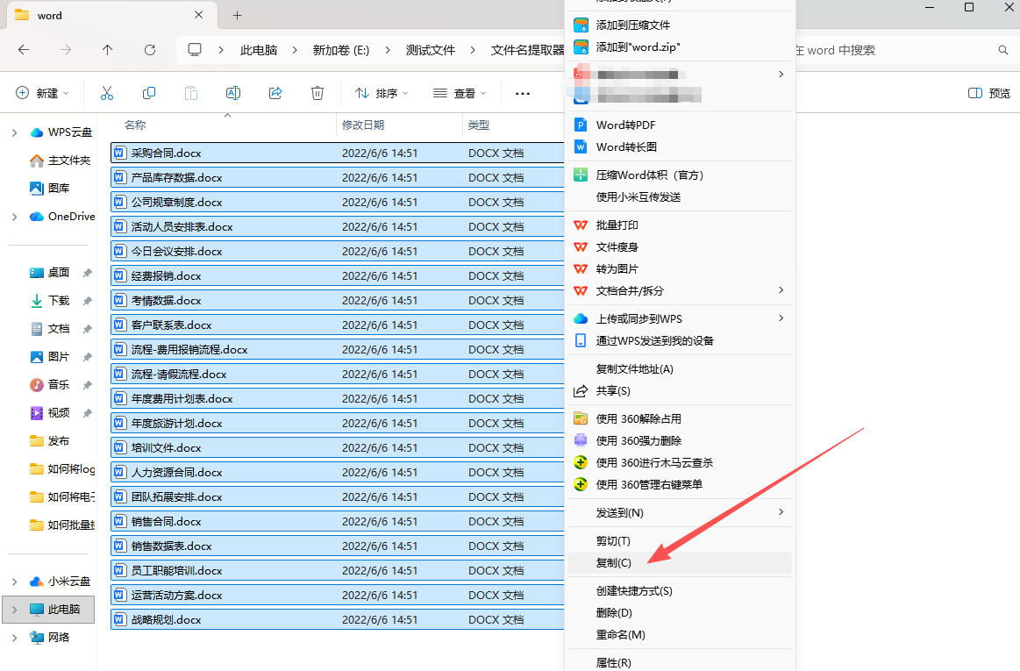
Task: Choose Word转PDF in the context menu
Action: [x=625, y=125]
